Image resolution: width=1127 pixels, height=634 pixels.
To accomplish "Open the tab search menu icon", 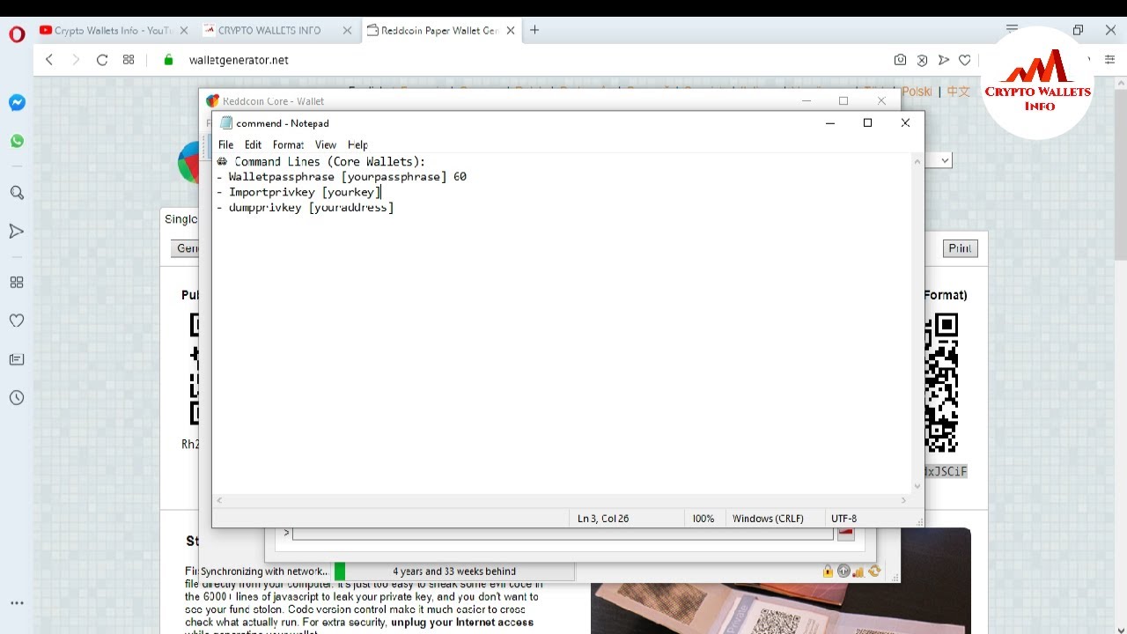I will pyautogui.click(x=1013, y=30).
